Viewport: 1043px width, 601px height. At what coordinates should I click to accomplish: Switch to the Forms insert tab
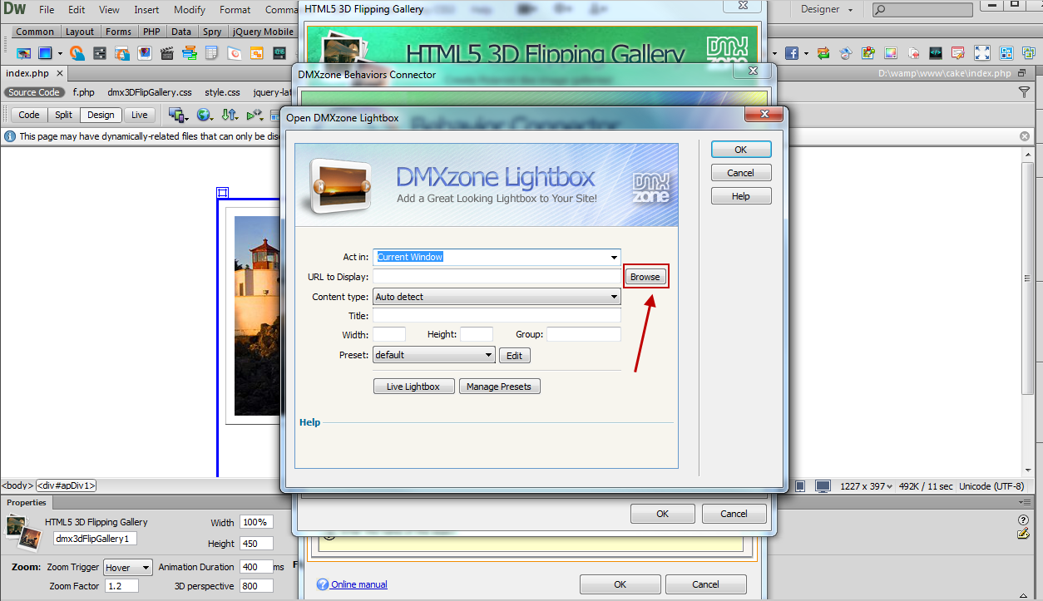click(x=119, y=32)
